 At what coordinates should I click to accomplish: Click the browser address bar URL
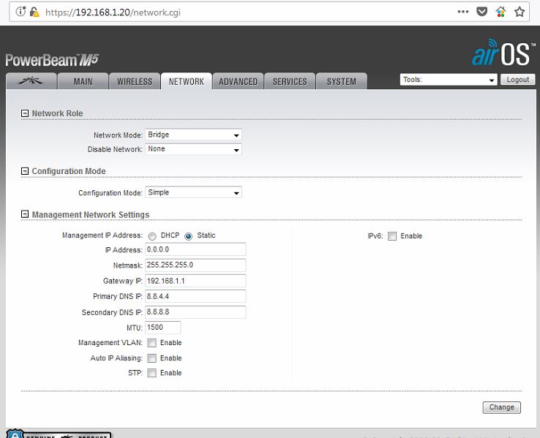click(113, 12)
